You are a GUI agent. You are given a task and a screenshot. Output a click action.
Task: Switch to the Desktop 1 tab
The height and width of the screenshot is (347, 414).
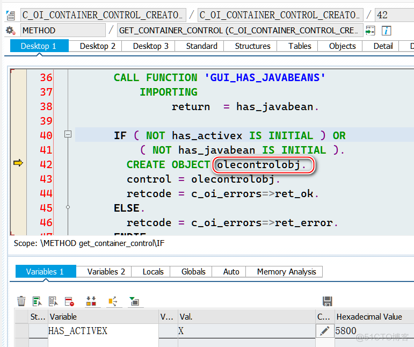(39, 46)
